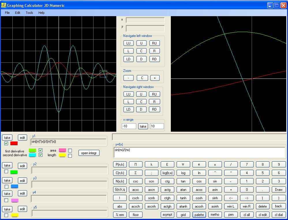Viewport: 288px width, 220px height.
Task: Click the y3 blue color swatch
Action: [x=14, y=187]
